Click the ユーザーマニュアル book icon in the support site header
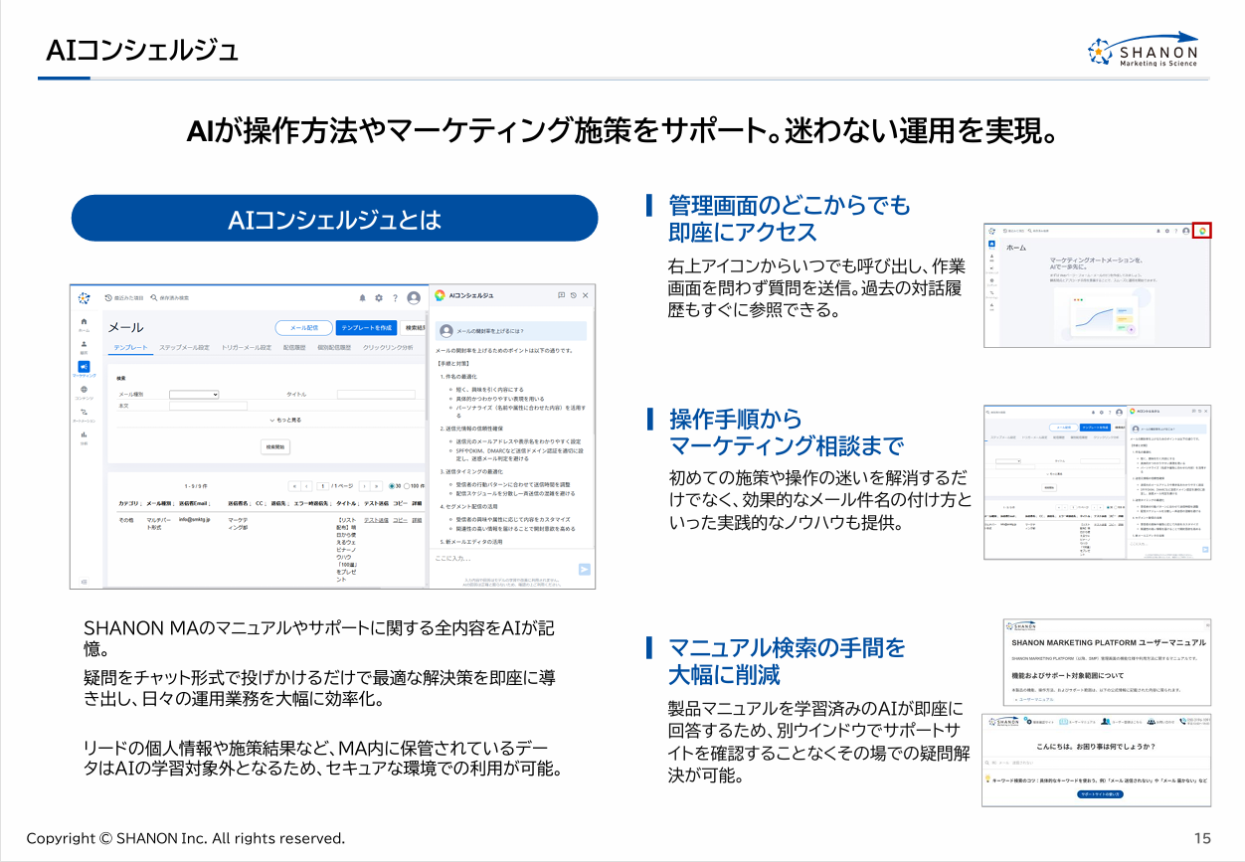Image resolution: width=1245 pixels, height=862 pixels. [x=1063, y=722]
